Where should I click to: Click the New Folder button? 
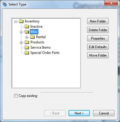click(x=98, y=21)
